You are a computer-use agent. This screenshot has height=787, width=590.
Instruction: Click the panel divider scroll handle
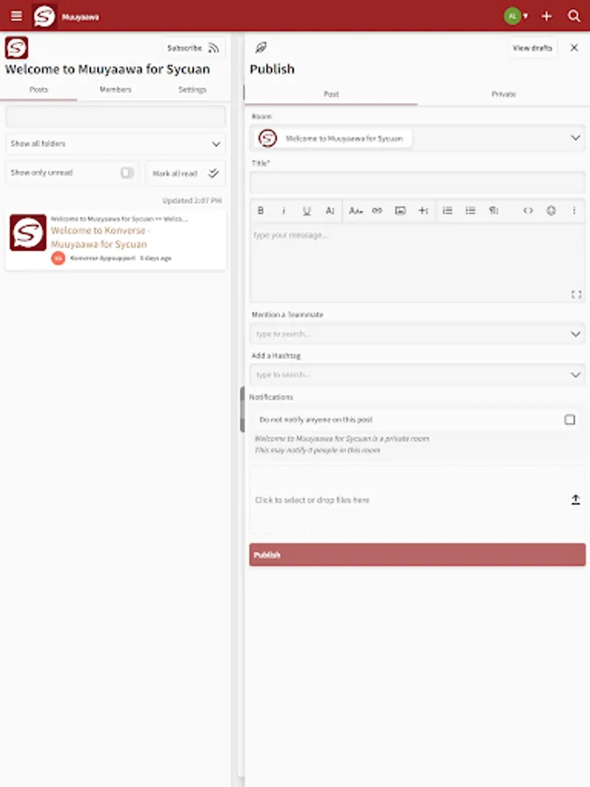click(x=242, y=409)
